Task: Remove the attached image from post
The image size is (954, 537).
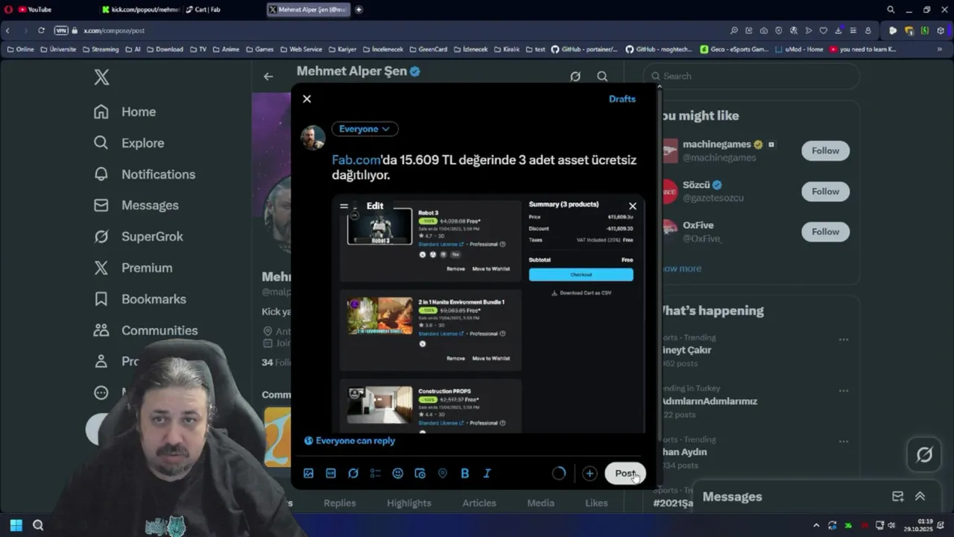Action: [633, 206]
